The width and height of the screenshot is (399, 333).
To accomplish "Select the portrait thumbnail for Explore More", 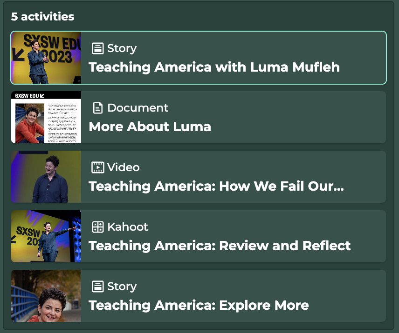I will point(46,296).
